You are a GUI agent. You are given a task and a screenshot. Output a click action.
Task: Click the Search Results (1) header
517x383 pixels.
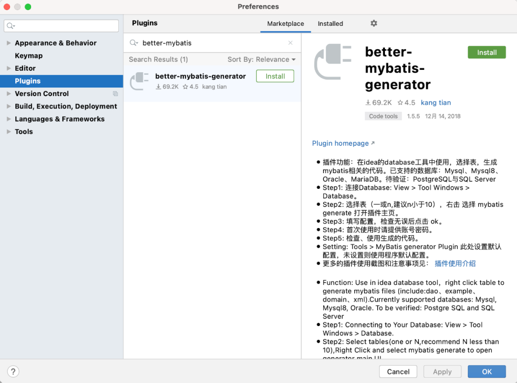point(158,60)
